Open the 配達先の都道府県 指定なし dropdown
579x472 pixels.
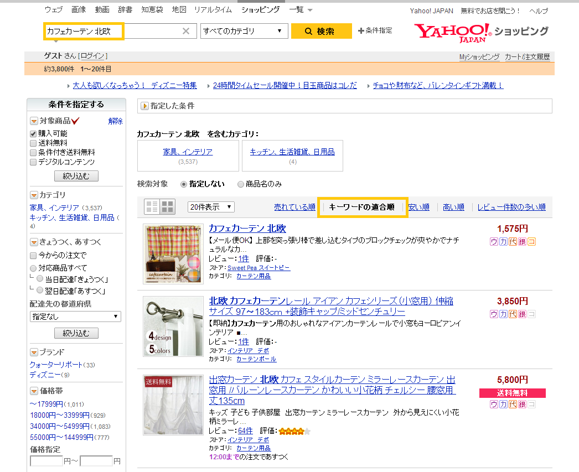click(x=76, y=317)
